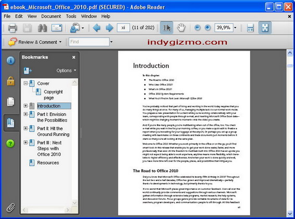The image size is (295, 219).
Task: Open Search with the binoculars icon
Action: (42, 28)
